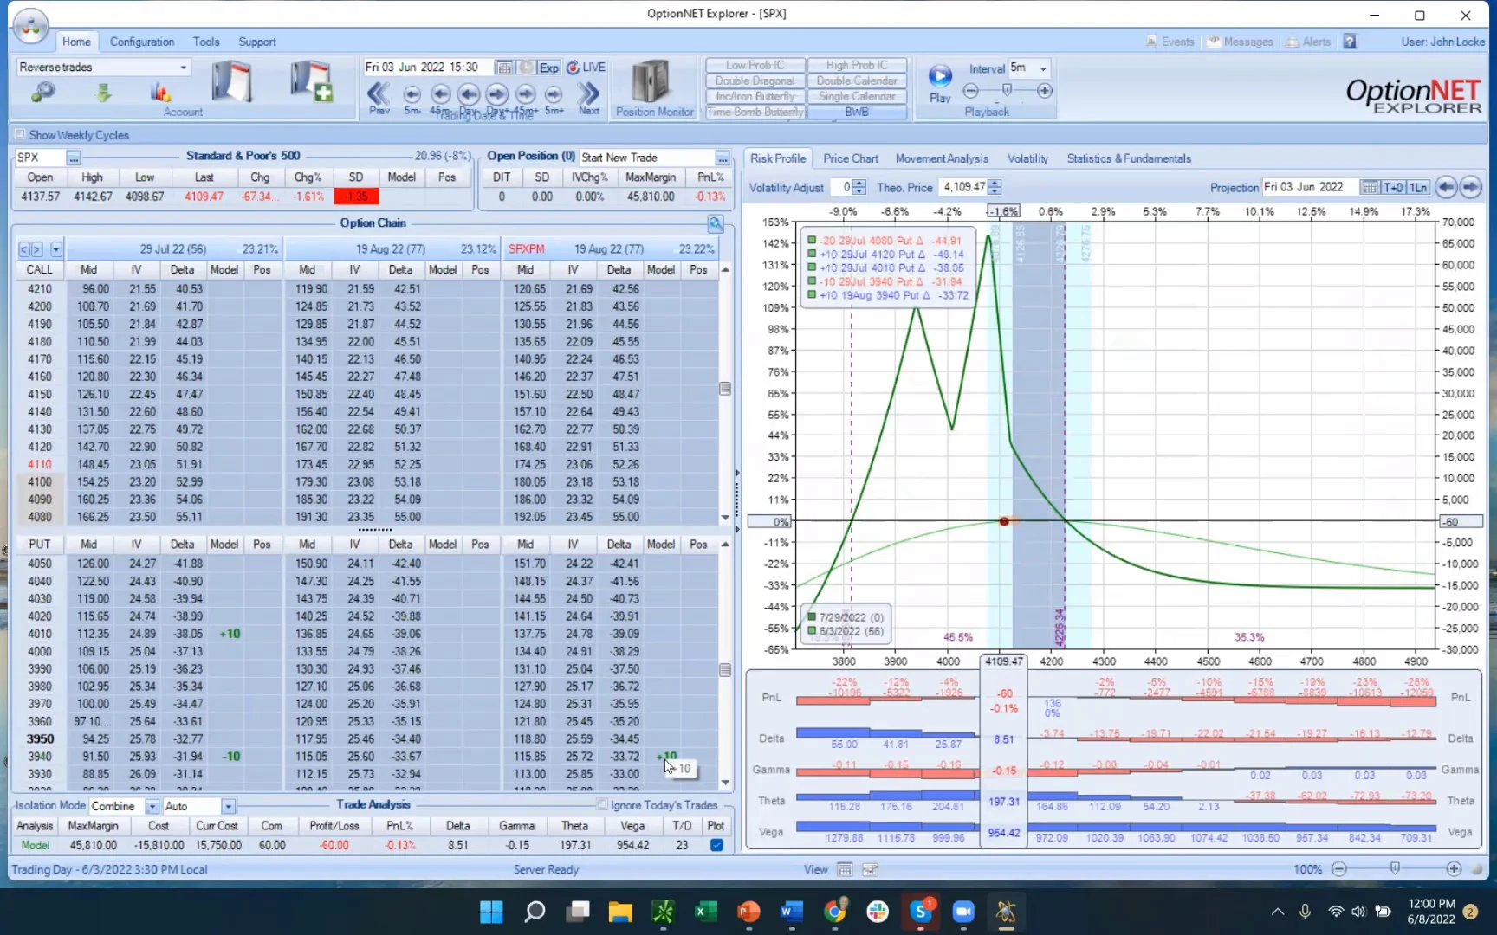This screenshot has height=935, width=1497.
Task: Click the clock icon beside trading date
Action: pyautogui.click(x=527, y=68)
